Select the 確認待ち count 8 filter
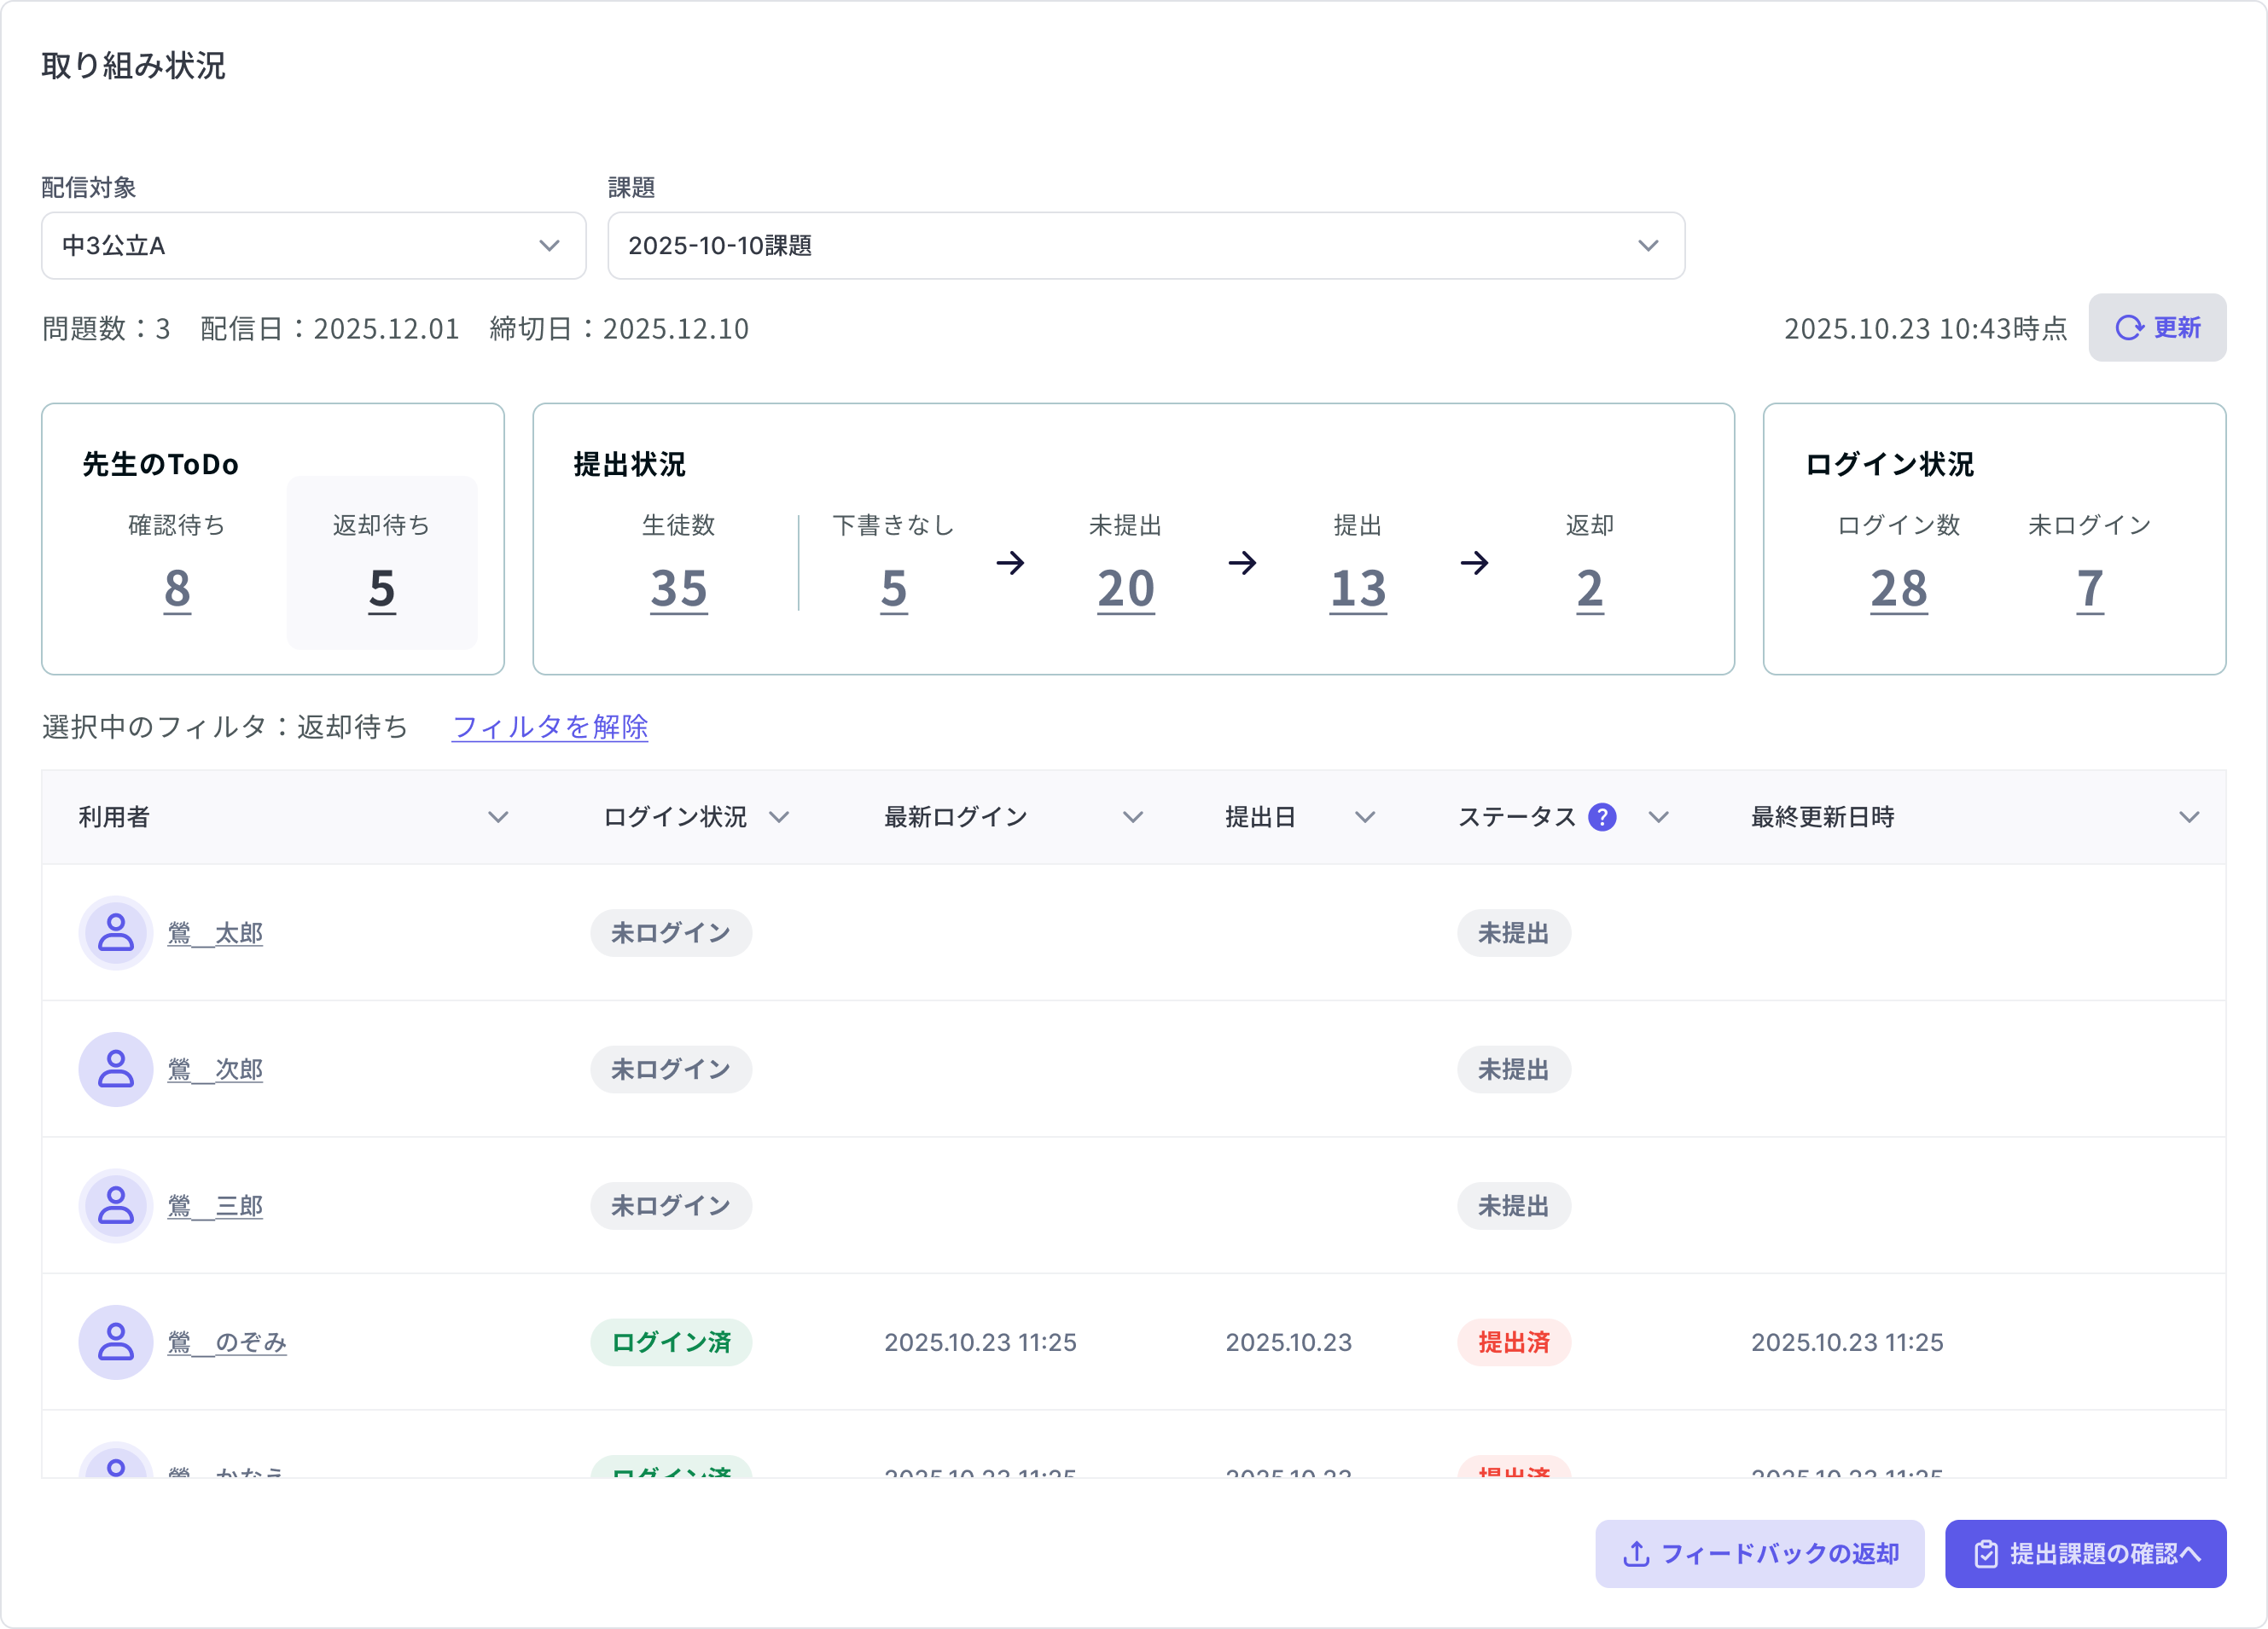This screenshot has width=2268, height=1629. click(x=177, y=588)
